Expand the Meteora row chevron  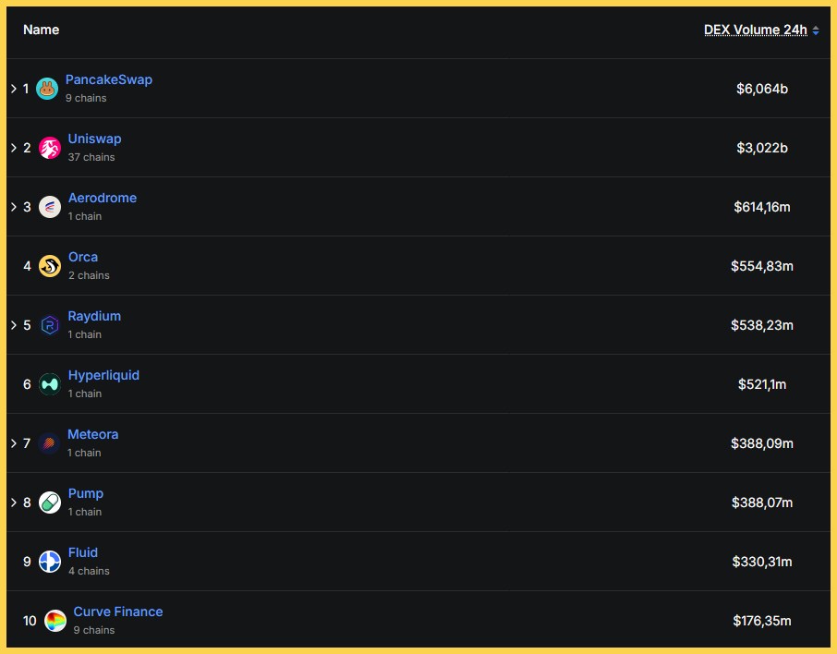click(14, 443)
